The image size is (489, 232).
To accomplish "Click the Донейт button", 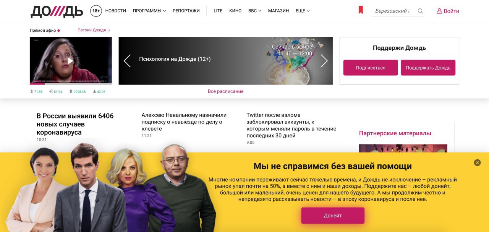I will click(x=333, y=216).
